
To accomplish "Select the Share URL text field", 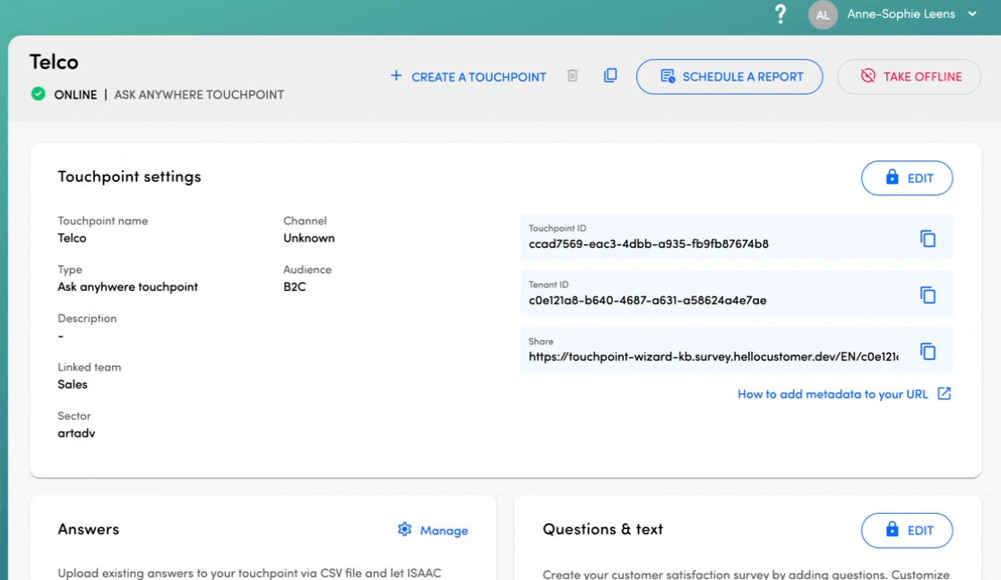I will point(713,356).
